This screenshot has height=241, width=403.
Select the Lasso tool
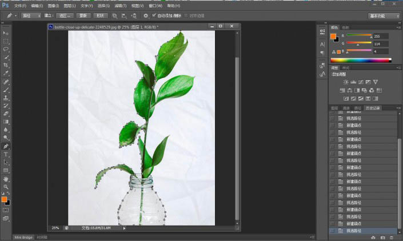click(6, 49)
